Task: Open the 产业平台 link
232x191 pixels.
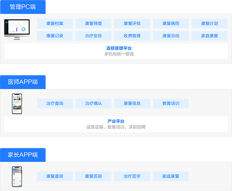Action: 116,121
